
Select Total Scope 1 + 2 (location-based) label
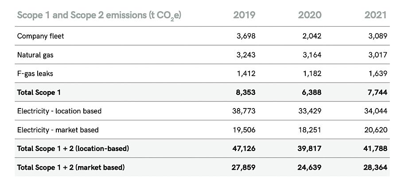tap(73, 148)
